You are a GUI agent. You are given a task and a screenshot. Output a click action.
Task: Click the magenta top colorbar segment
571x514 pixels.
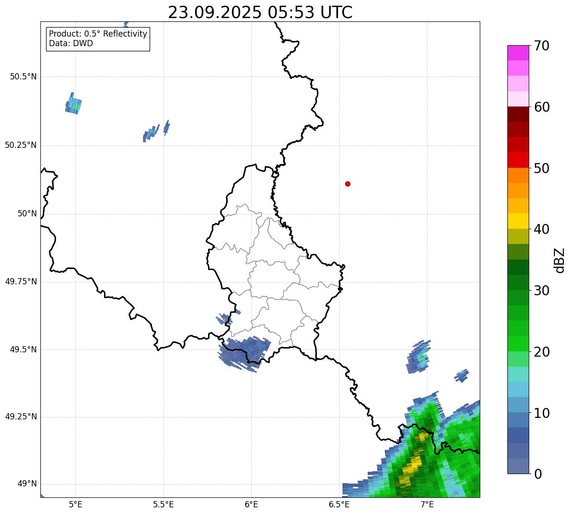(x=518, y=53)
